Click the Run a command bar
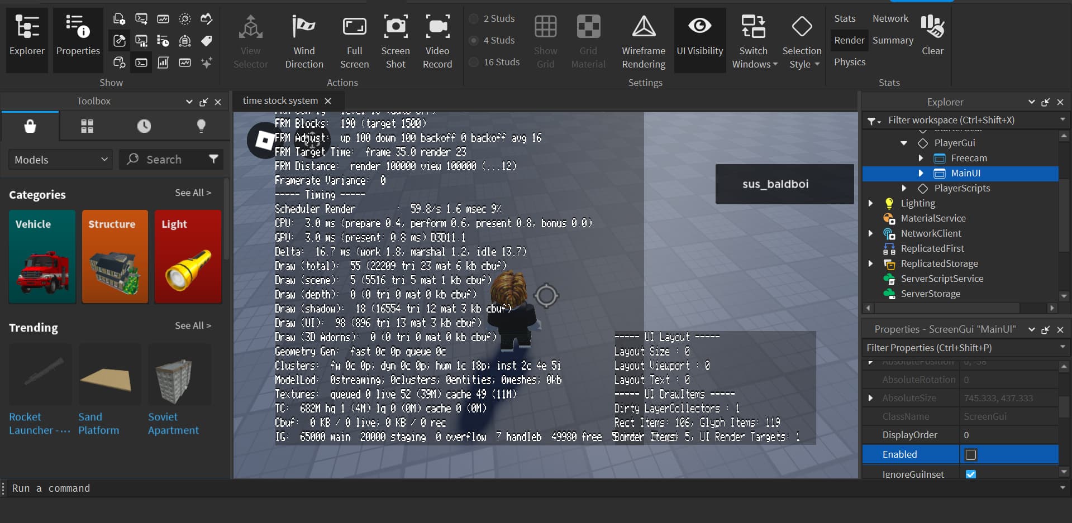The image size is (1072, 523). point(535,488)
